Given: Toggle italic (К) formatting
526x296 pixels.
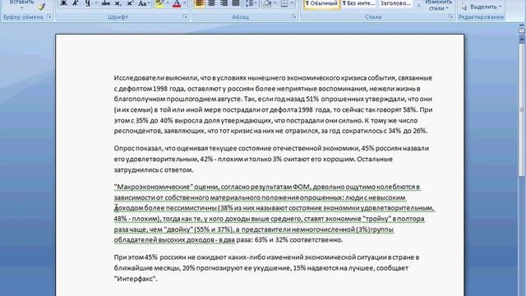Looking at the screenshot, I should pos(75,3).
